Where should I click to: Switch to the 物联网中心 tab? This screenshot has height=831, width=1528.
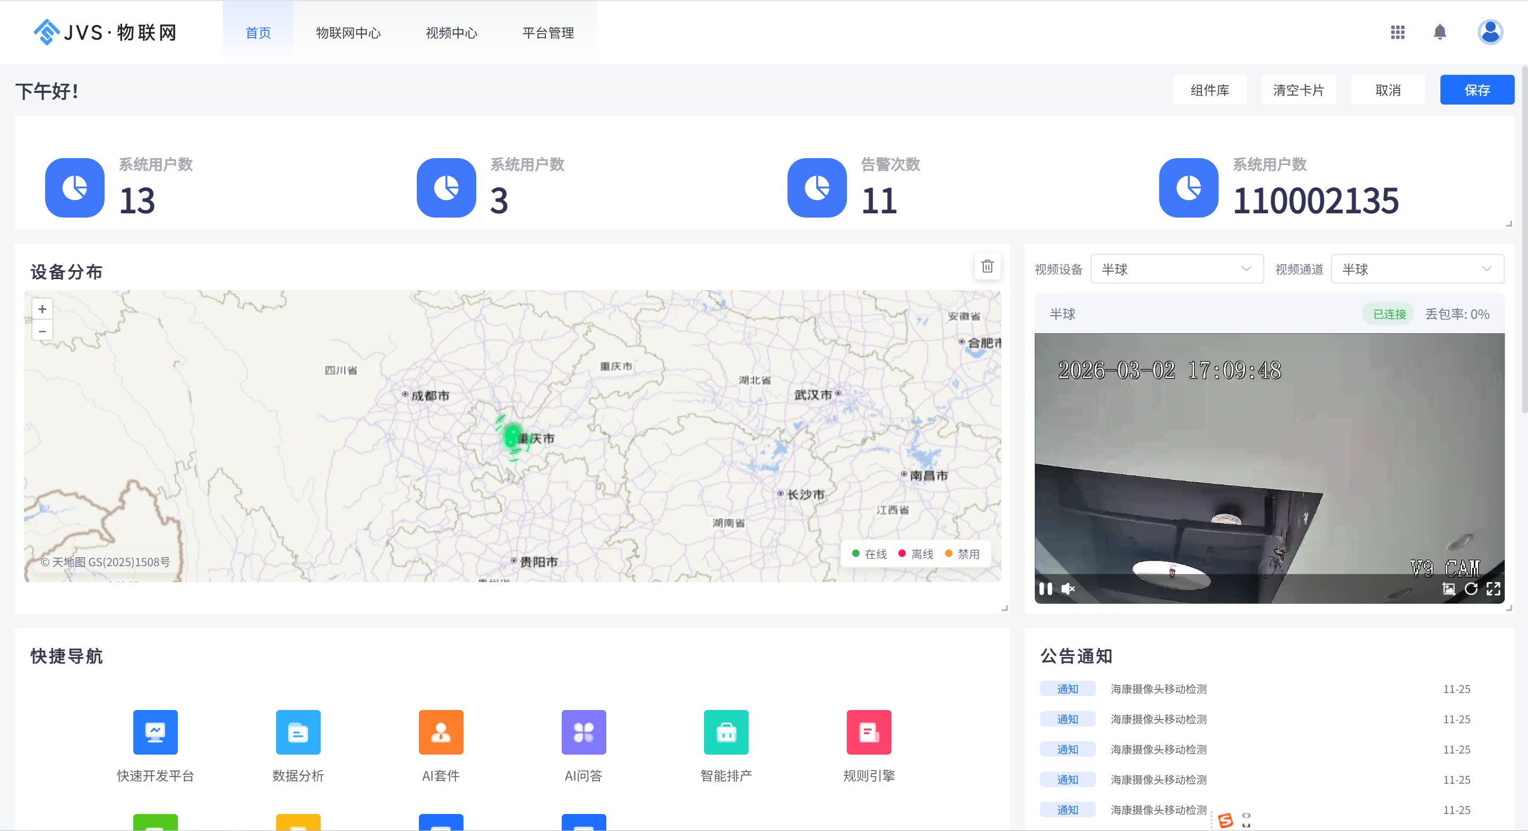pos(348,32)
